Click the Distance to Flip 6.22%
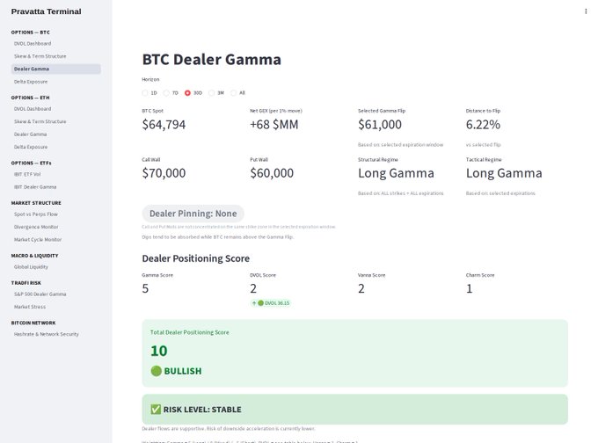This screenshot has width=598, height=443. tap(483, 124)
